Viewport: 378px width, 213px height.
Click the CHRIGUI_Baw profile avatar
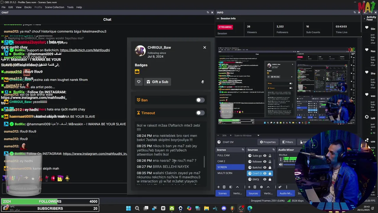(140, 51)
